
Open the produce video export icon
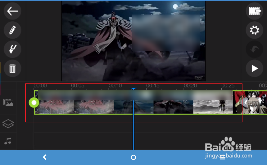tap(255, 11)
